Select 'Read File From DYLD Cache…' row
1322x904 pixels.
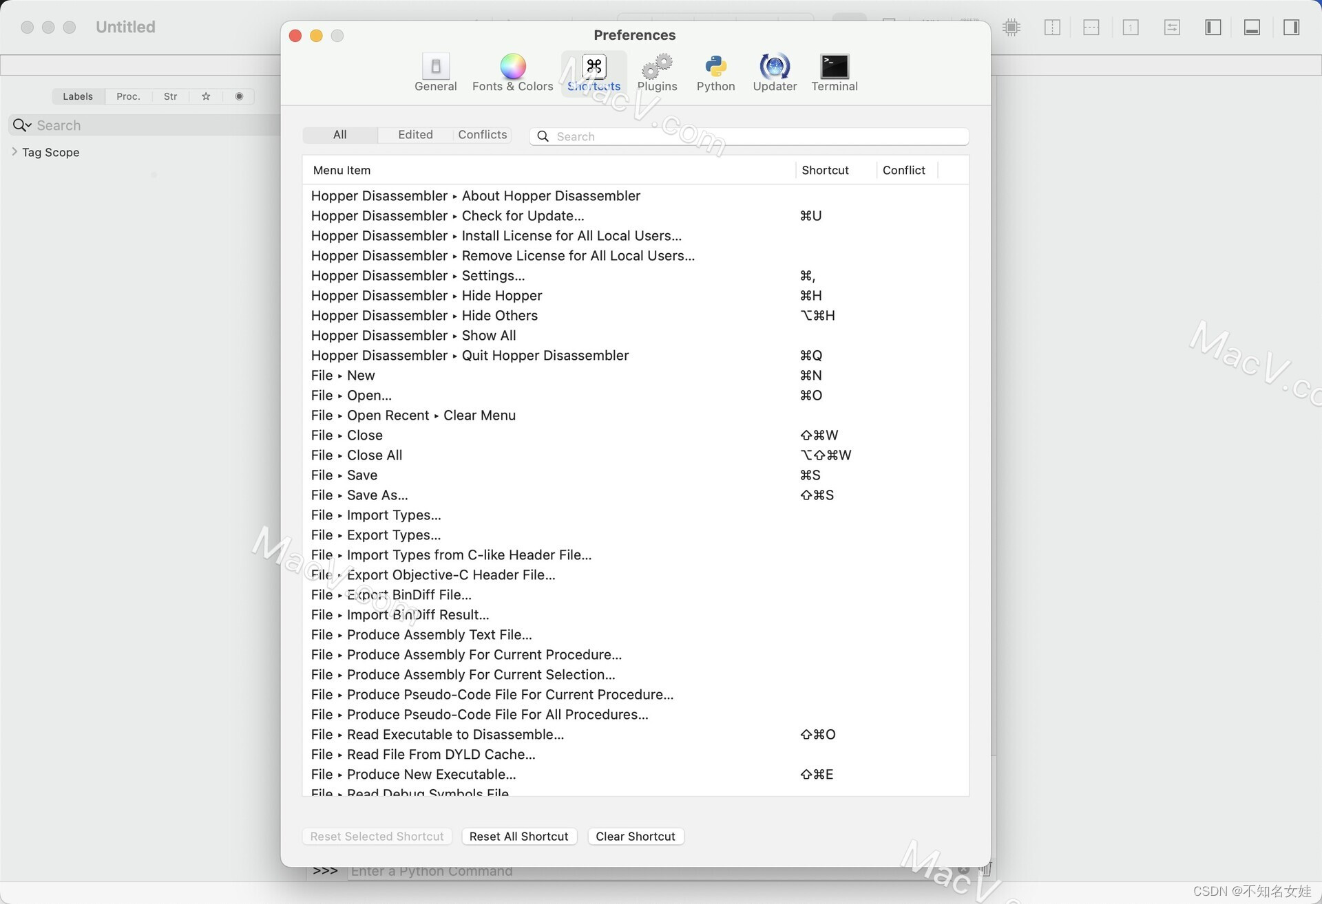tap(636, 755)
